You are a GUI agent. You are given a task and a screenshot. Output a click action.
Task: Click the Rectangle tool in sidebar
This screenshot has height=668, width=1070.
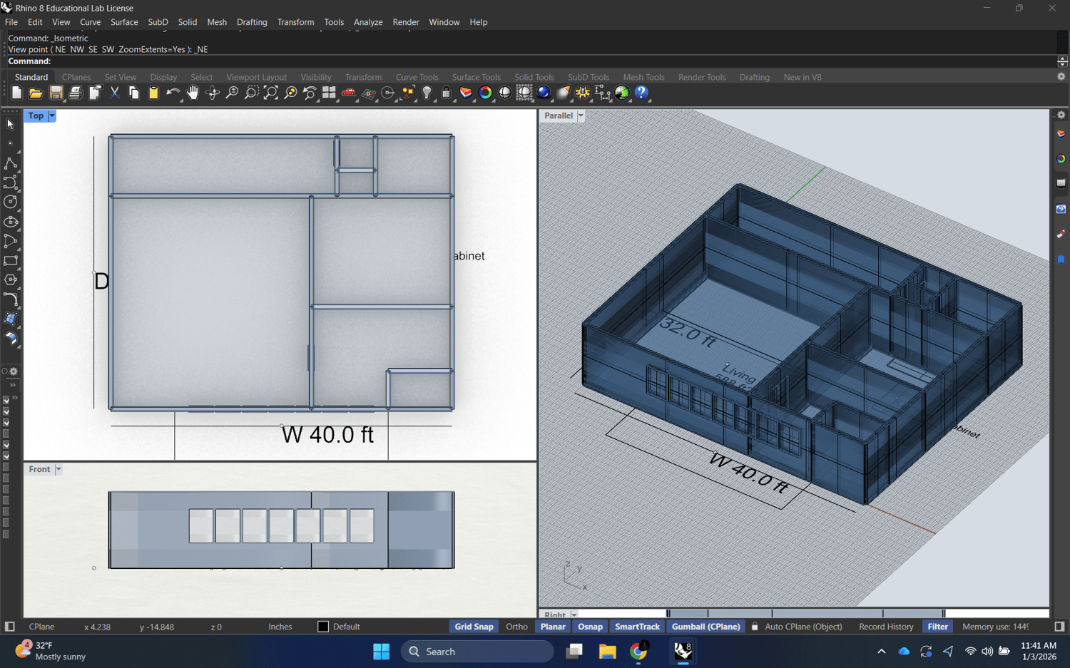tap(11, 260)
